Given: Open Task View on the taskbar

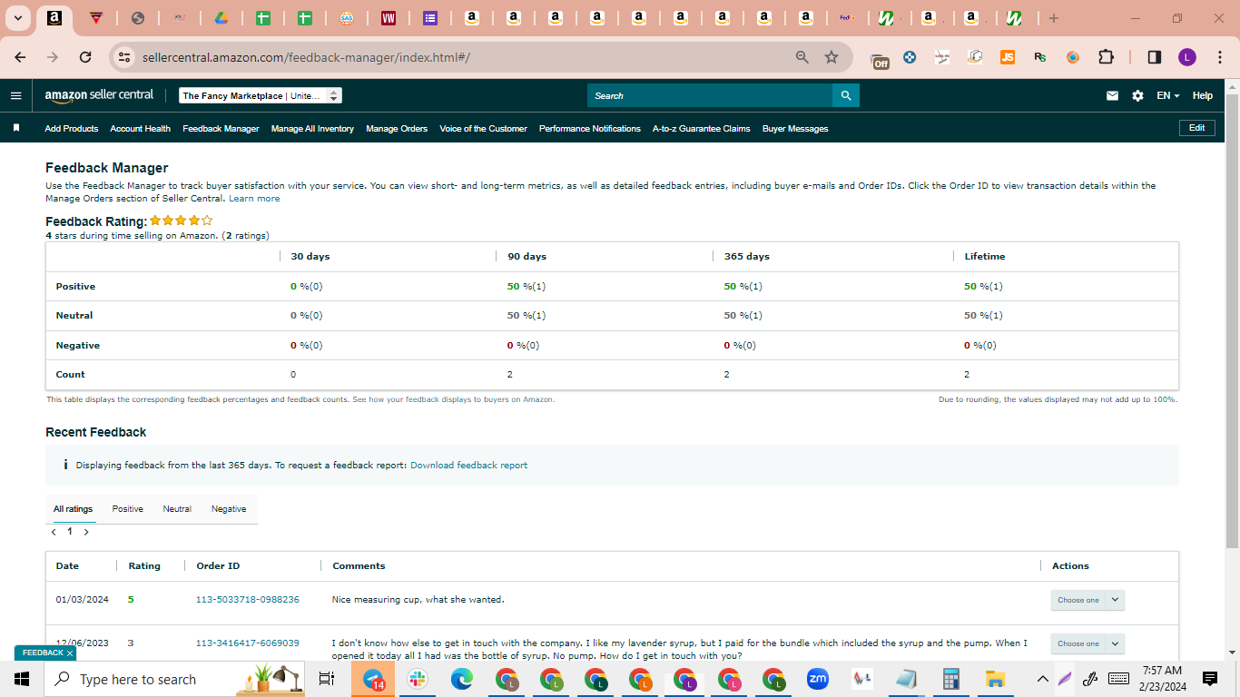Looking at the screenshot, I should point(328,679).
